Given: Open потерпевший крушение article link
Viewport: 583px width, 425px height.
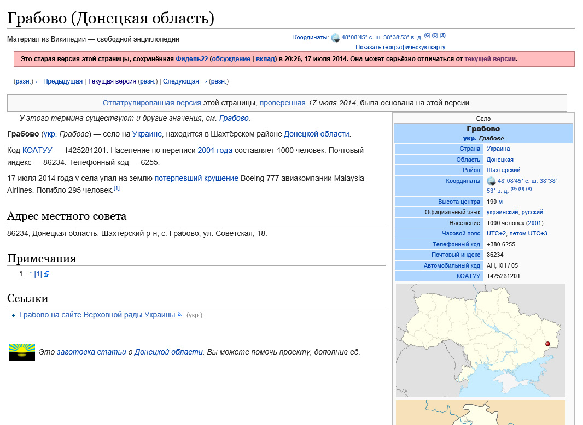Looking at the screenshot, I should [x=196, y=178].
